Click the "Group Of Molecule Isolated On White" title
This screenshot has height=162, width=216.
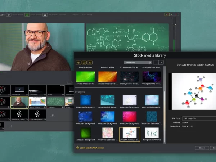point(195,65)
